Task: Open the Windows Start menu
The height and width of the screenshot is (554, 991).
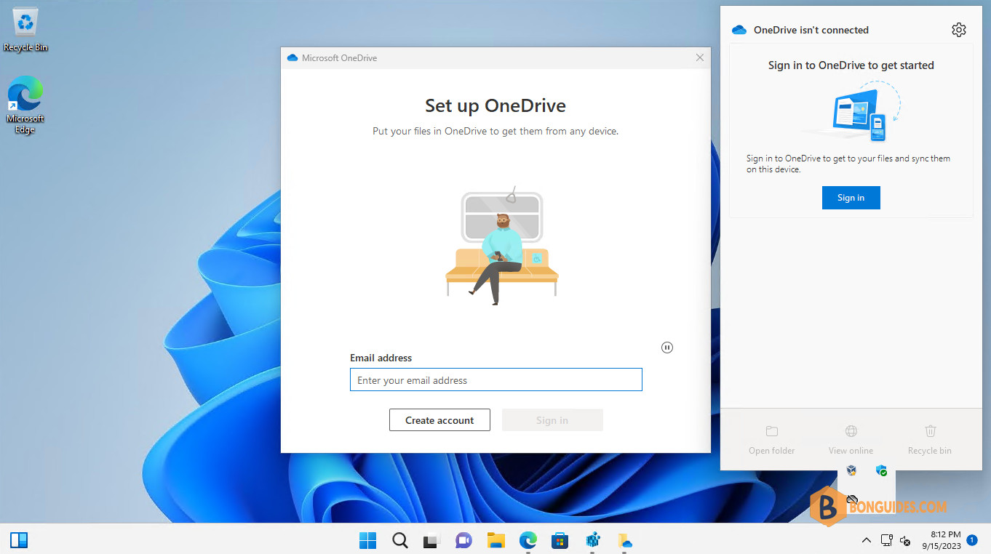Action: click(x=368, y=540)
